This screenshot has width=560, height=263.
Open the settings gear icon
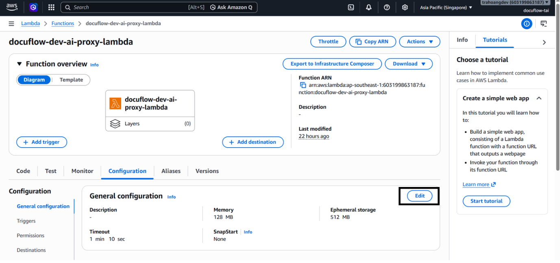405,7
